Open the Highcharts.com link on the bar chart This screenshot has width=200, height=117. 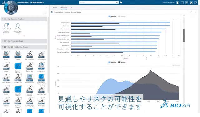point(176,19)
